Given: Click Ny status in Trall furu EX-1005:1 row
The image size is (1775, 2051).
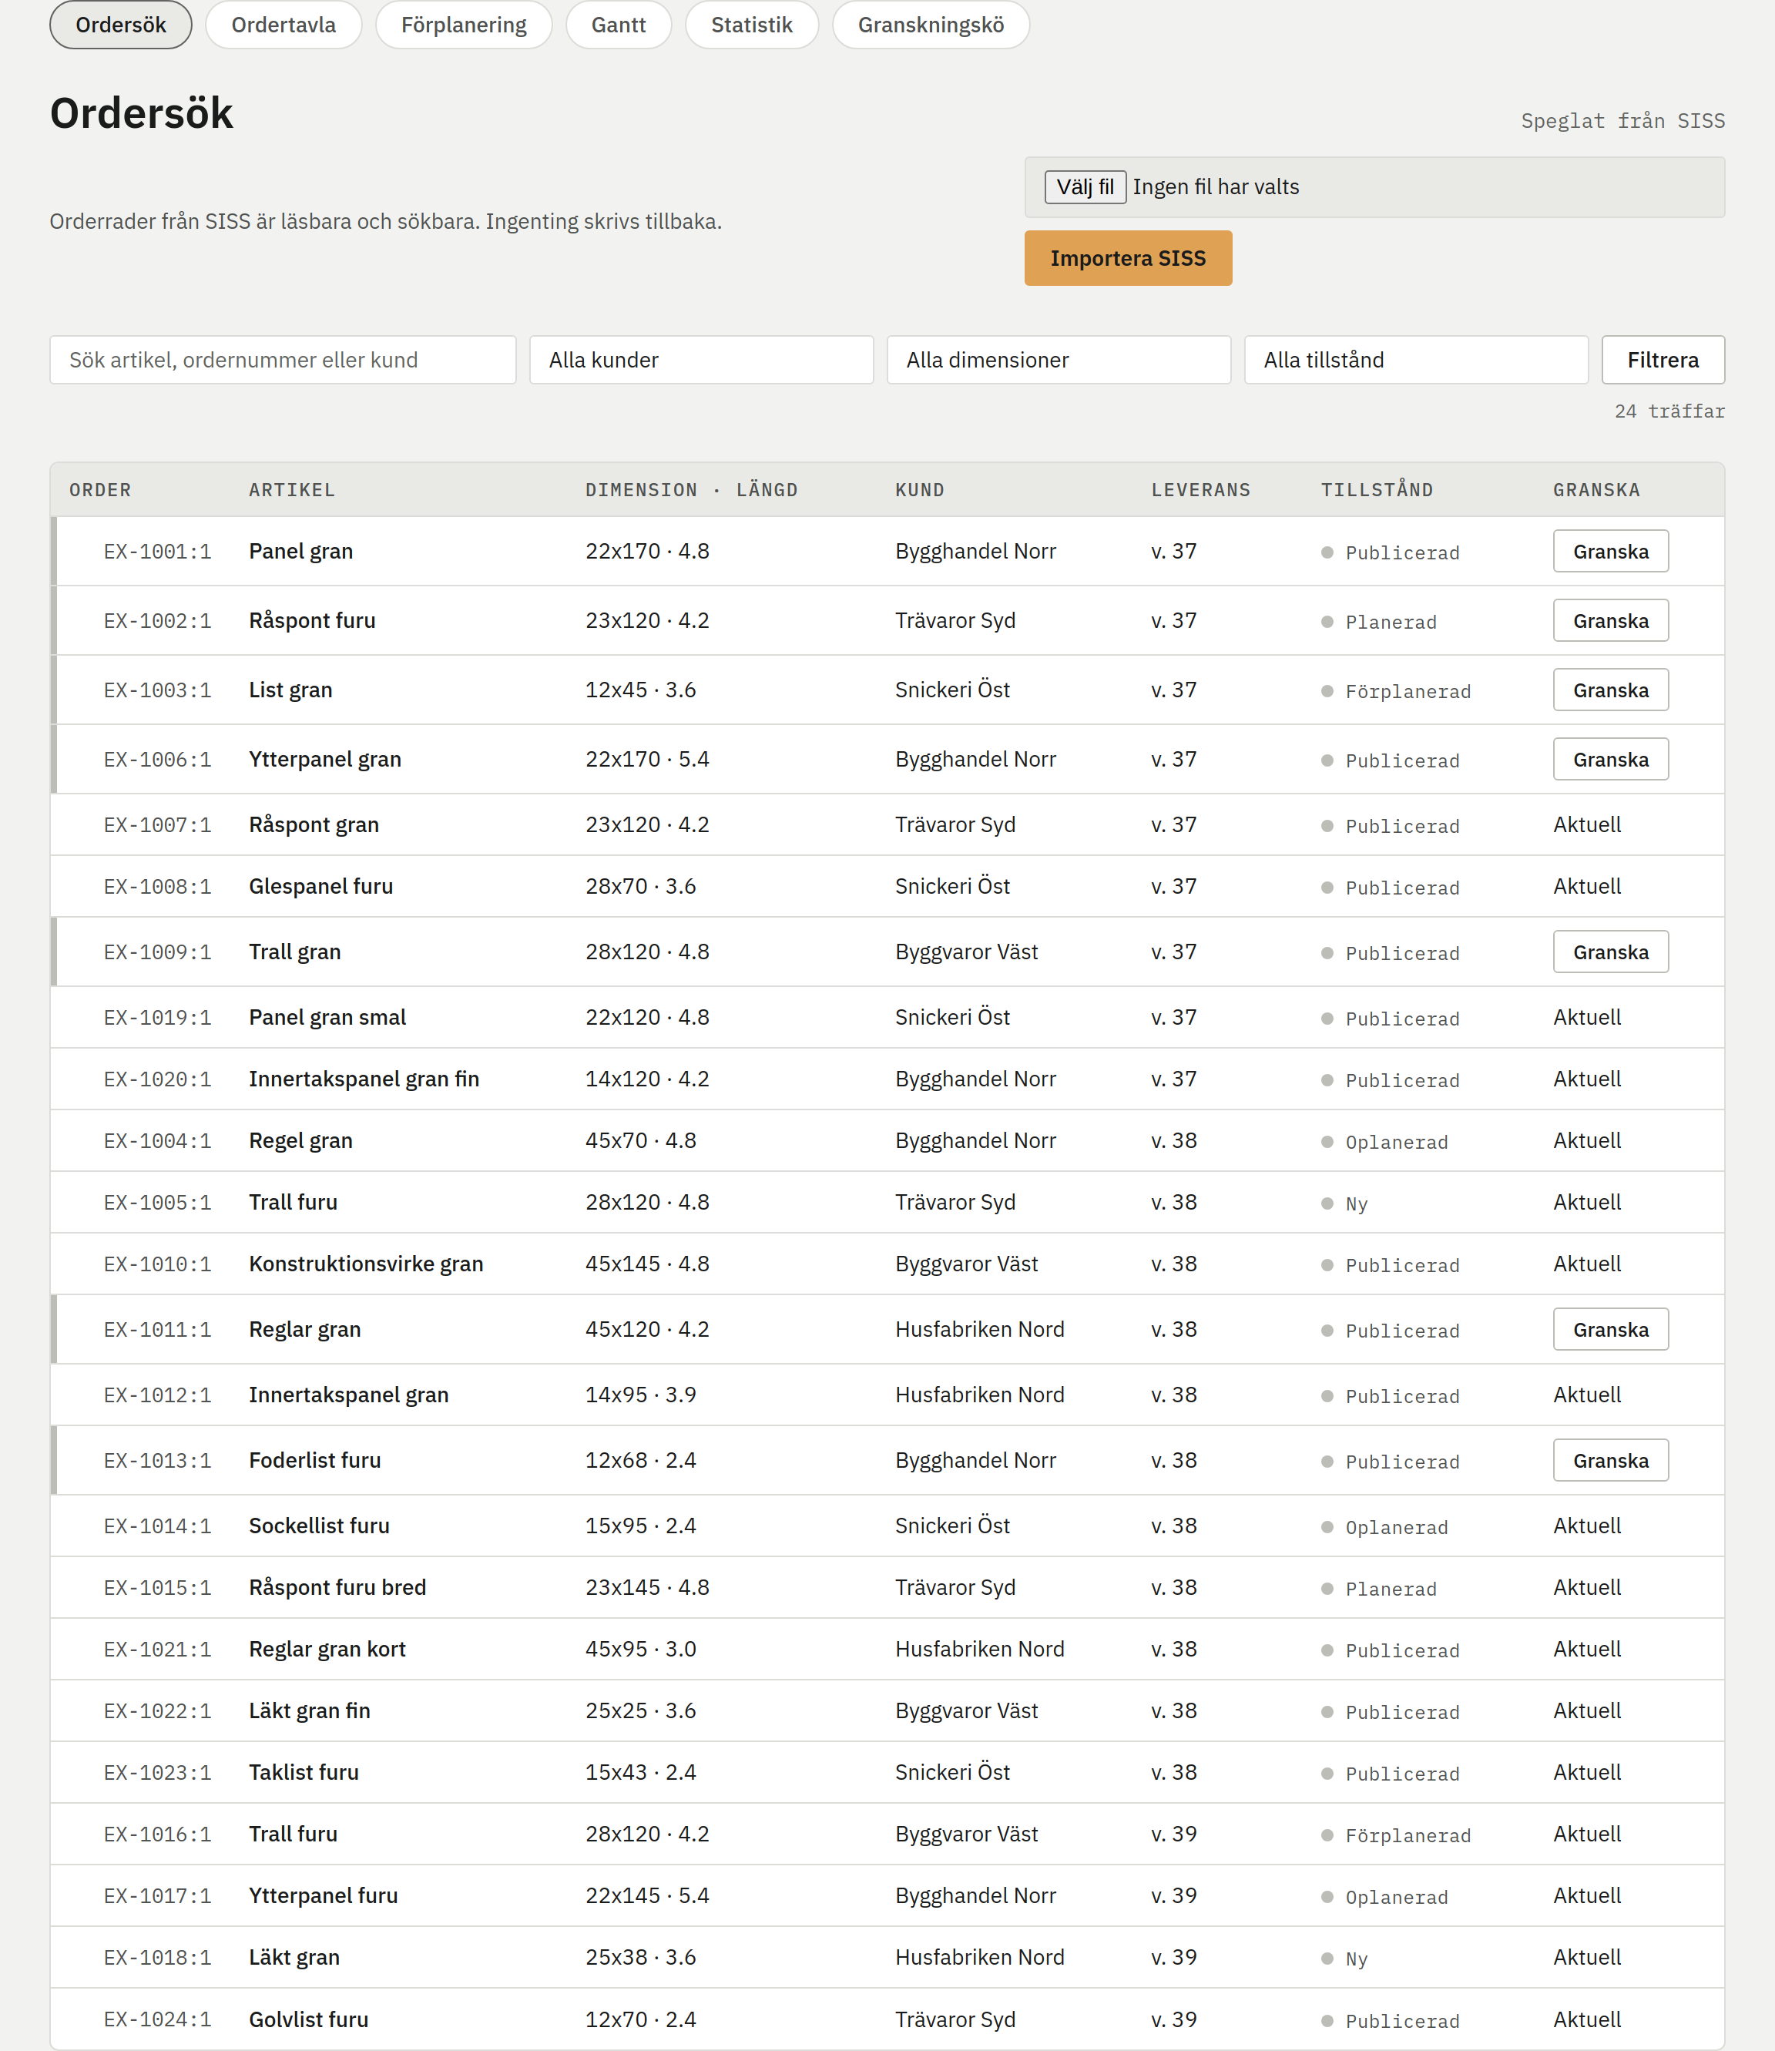Looking at the screenshot, I should 1356,1203.
